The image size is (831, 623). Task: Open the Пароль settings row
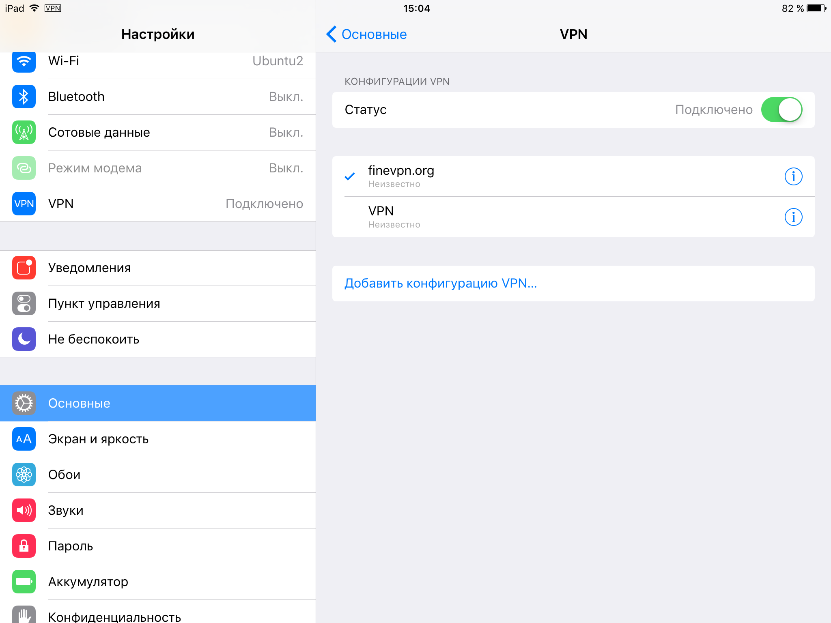click(x=158, y=546)
